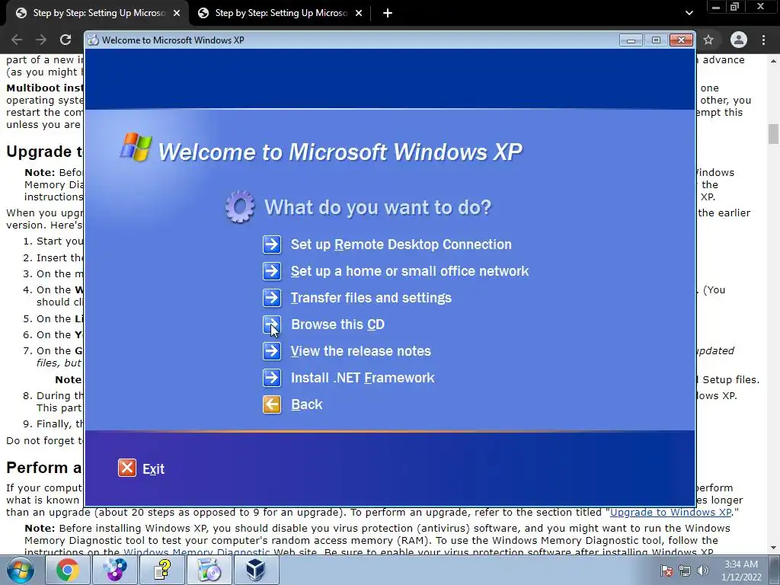
Task: Minimize the Welcome to Windows XP window
Action: 631,40
